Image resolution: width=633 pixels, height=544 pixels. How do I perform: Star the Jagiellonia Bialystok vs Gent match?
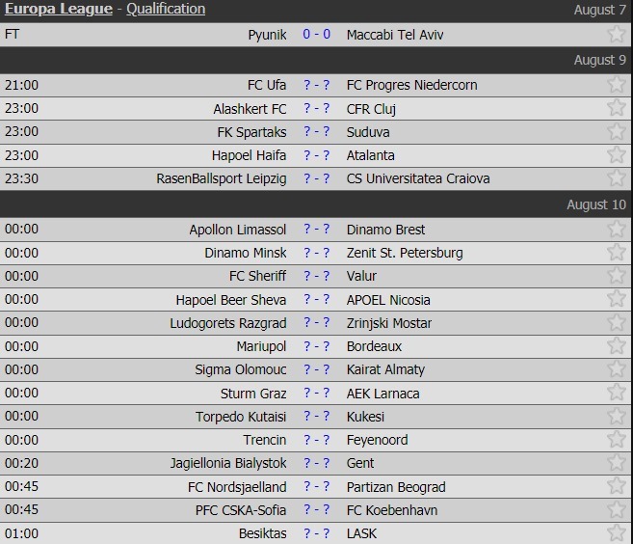point(617,463)
